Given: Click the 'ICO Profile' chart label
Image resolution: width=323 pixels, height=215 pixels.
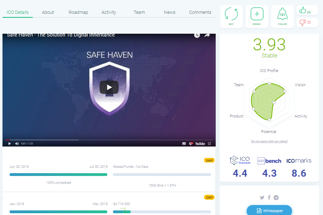Looking at the screenshot, I should 269,71.
